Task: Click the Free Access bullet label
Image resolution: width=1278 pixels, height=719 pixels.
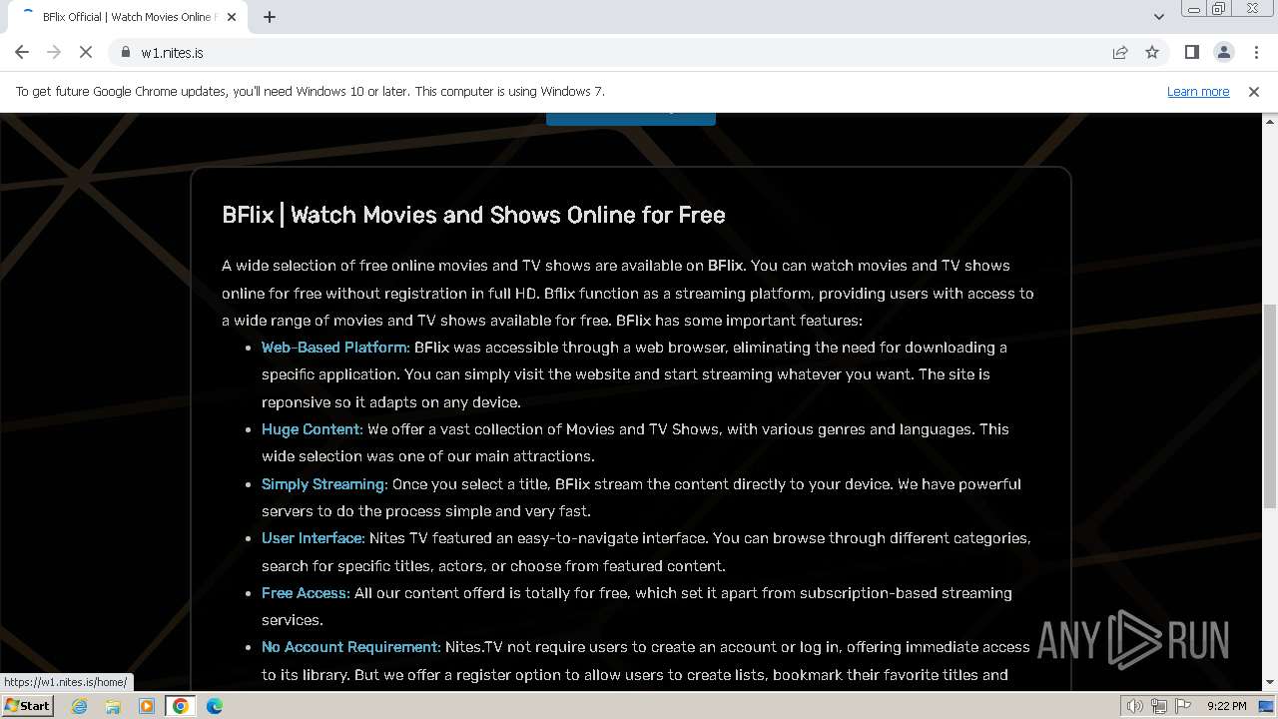Action: tap(306, 593)
